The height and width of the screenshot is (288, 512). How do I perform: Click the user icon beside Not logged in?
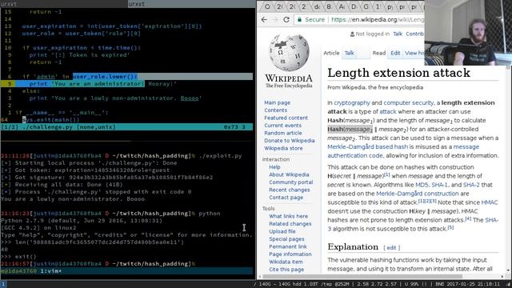click(352, 34)
